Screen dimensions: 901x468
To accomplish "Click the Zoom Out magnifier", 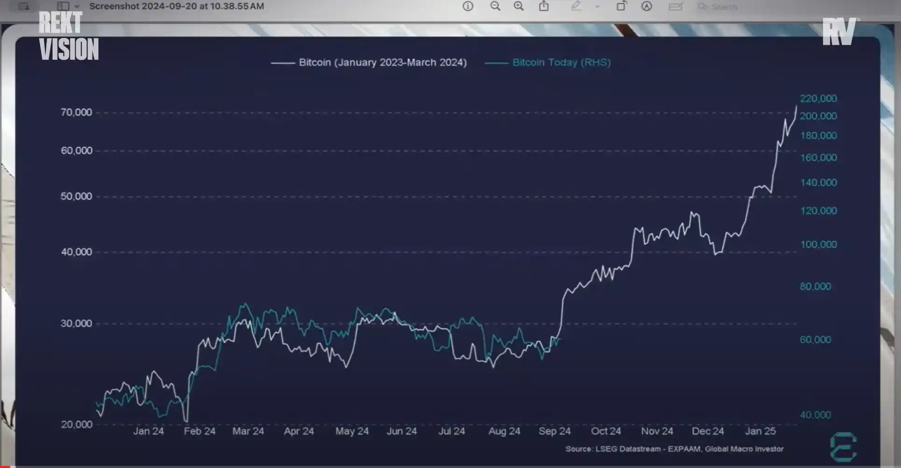I will [x=495, y=6].
